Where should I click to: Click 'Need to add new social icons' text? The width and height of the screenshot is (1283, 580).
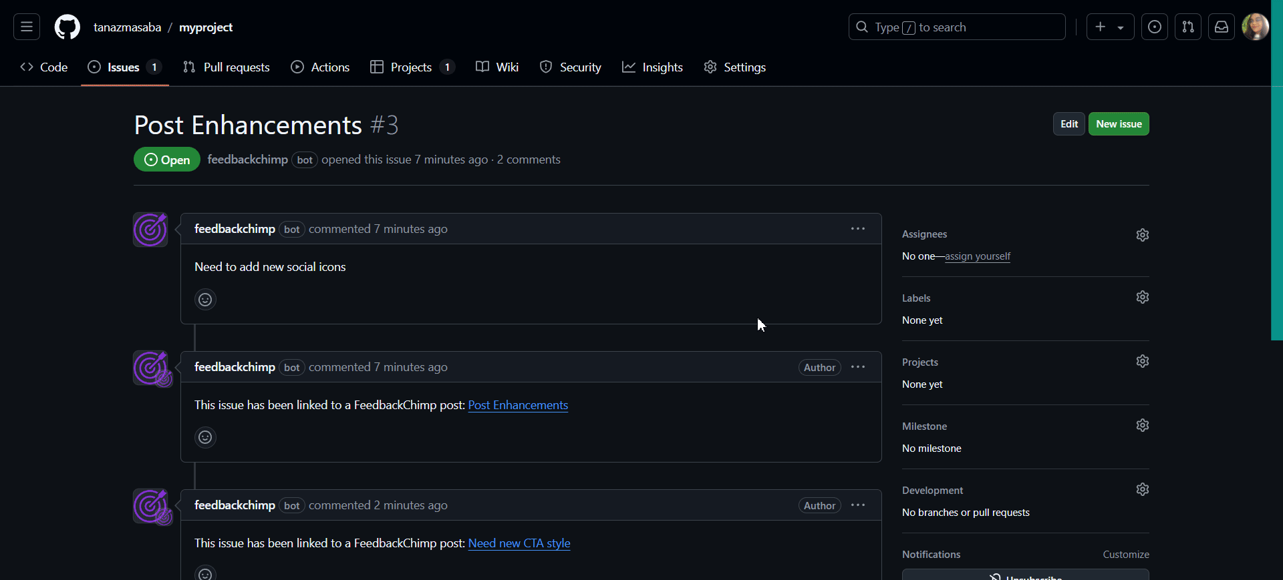coord(270,267)
